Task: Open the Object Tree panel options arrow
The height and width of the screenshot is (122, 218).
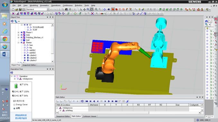Action: [47, 17]
